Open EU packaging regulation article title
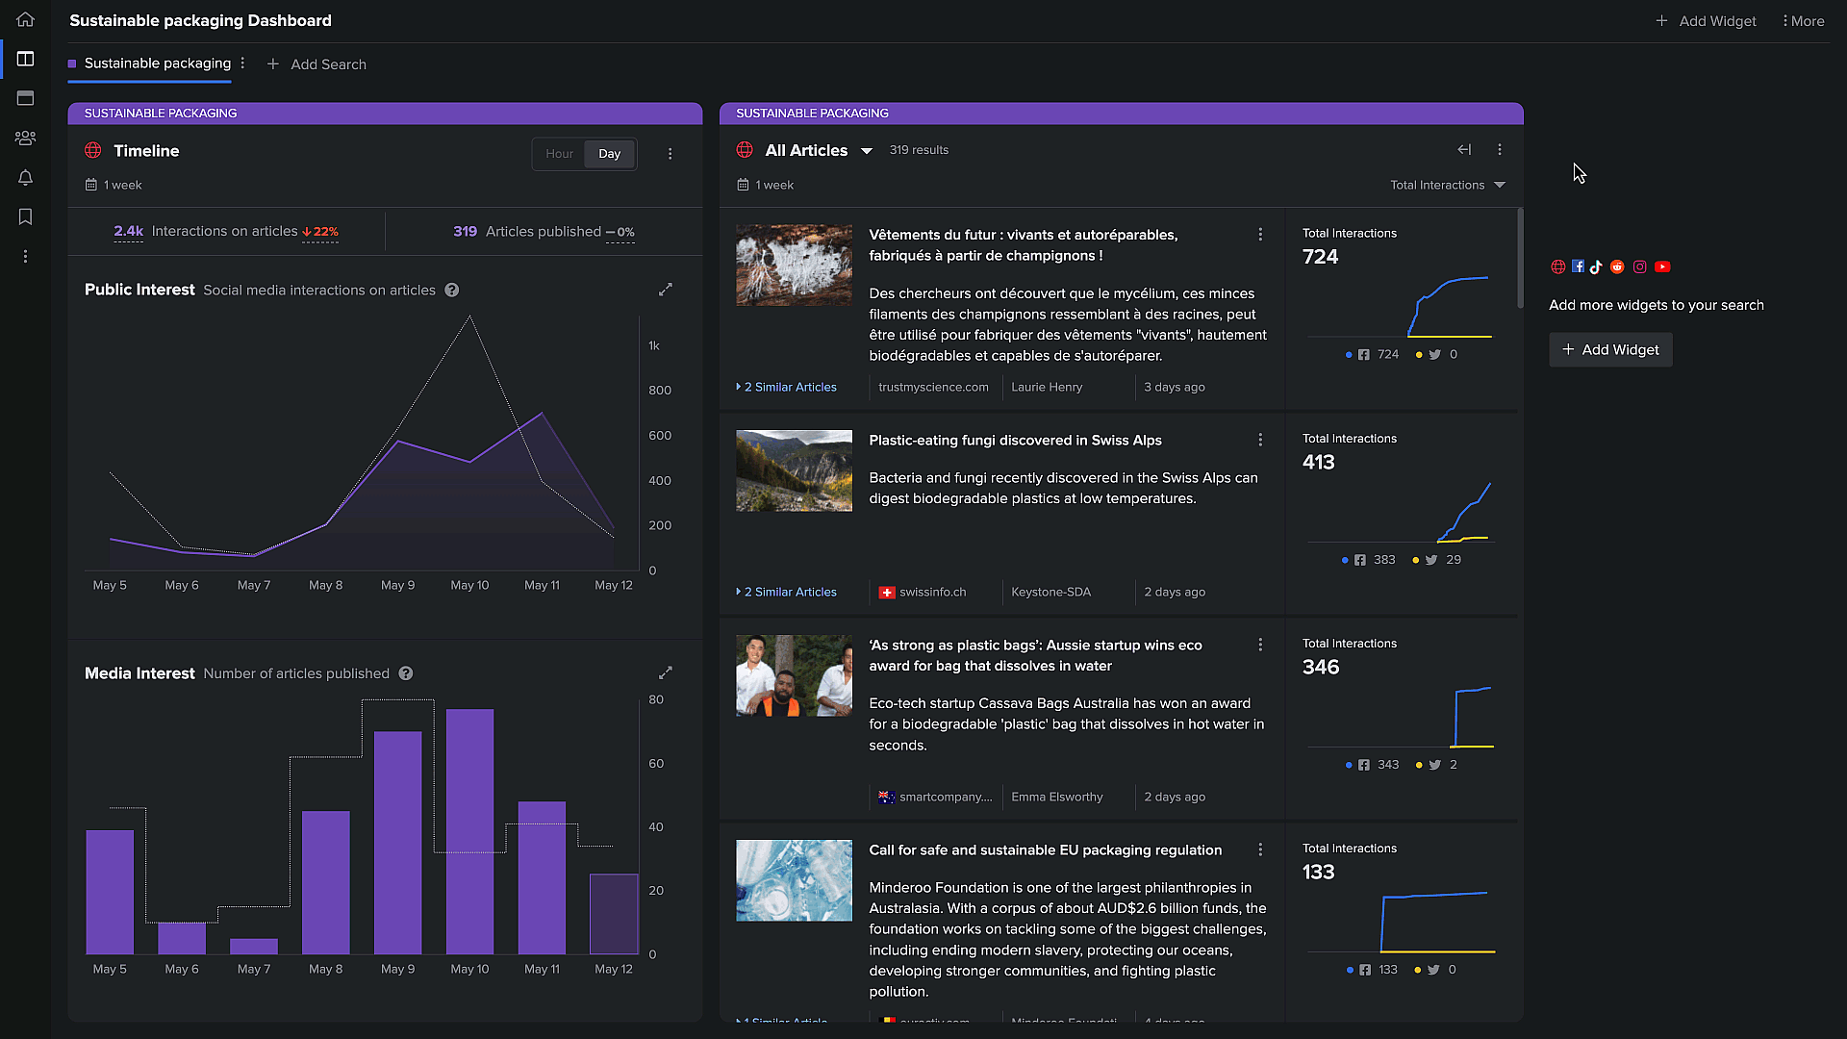The width and height of the screenshot is (1847, 1039). click(1045, 849)
